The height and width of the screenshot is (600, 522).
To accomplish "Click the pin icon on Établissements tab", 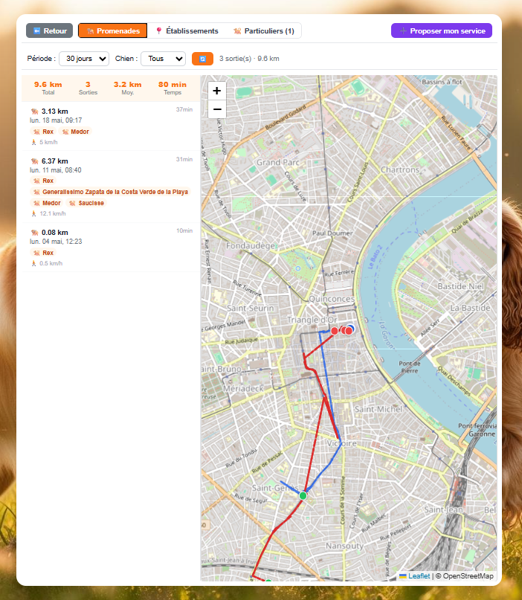I will pyautogui.click(x=159, y=31).
